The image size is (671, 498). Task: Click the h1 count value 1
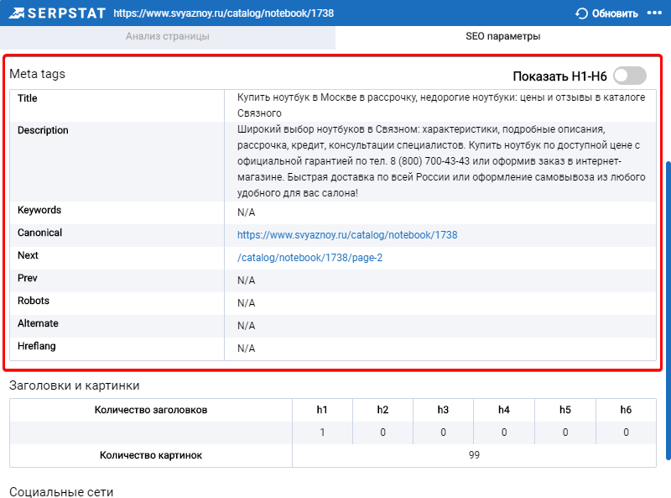[322, 432]
